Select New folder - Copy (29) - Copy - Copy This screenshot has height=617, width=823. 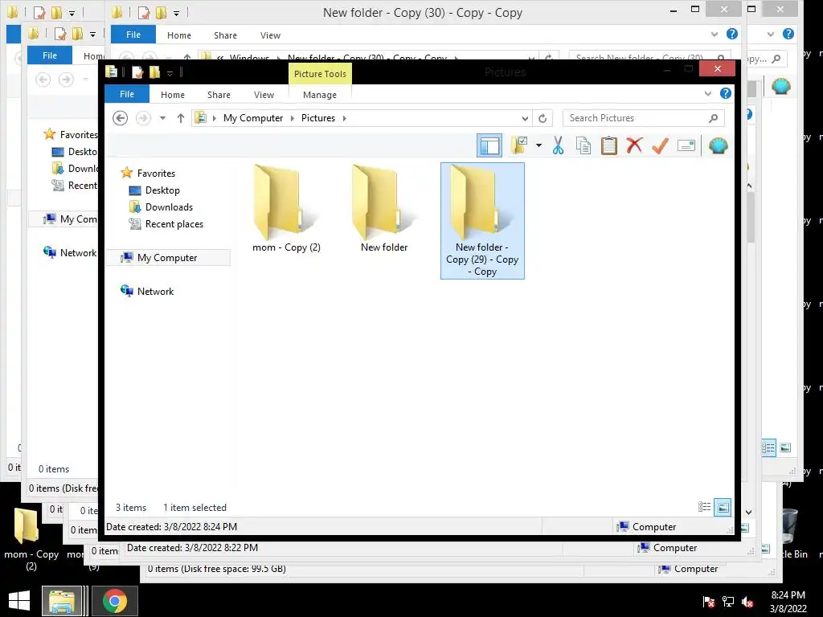coord(482,220)
